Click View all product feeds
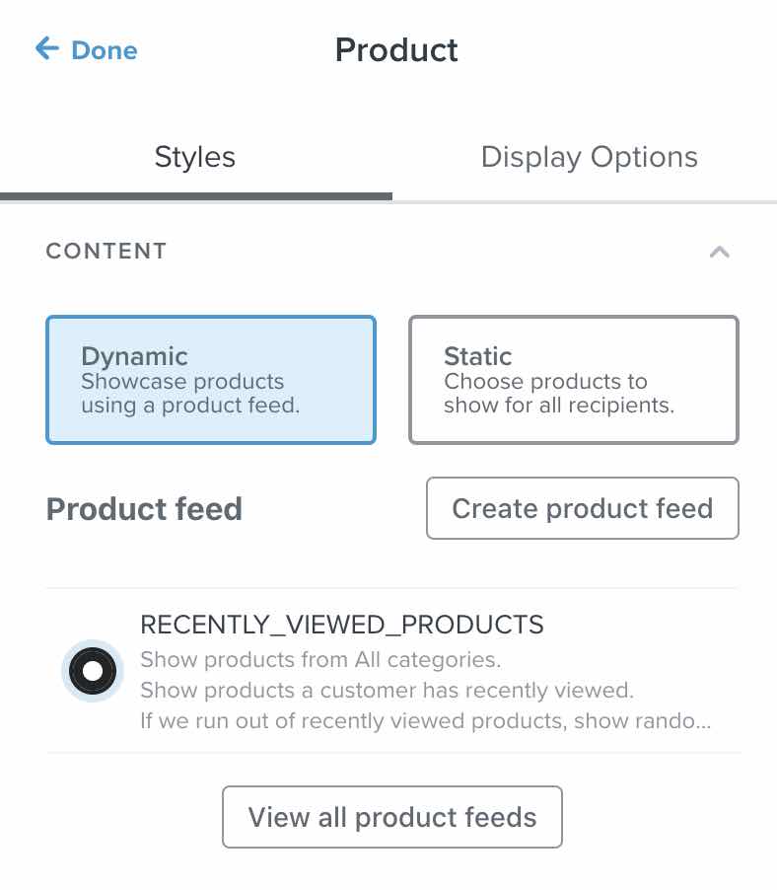The height and width of the screenshot is (890, 777). coord(391,817)
